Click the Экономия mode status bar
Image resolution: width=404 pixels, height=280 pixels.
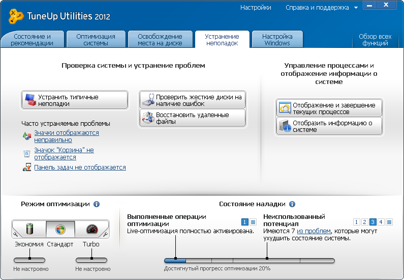29,260
